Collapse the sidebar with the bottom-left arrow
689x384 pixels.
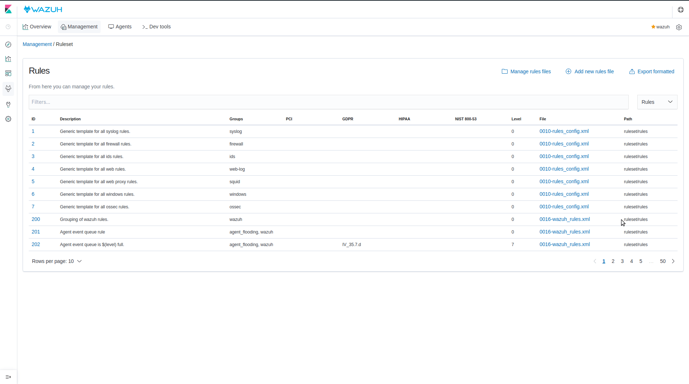click(x=8, y=377)
